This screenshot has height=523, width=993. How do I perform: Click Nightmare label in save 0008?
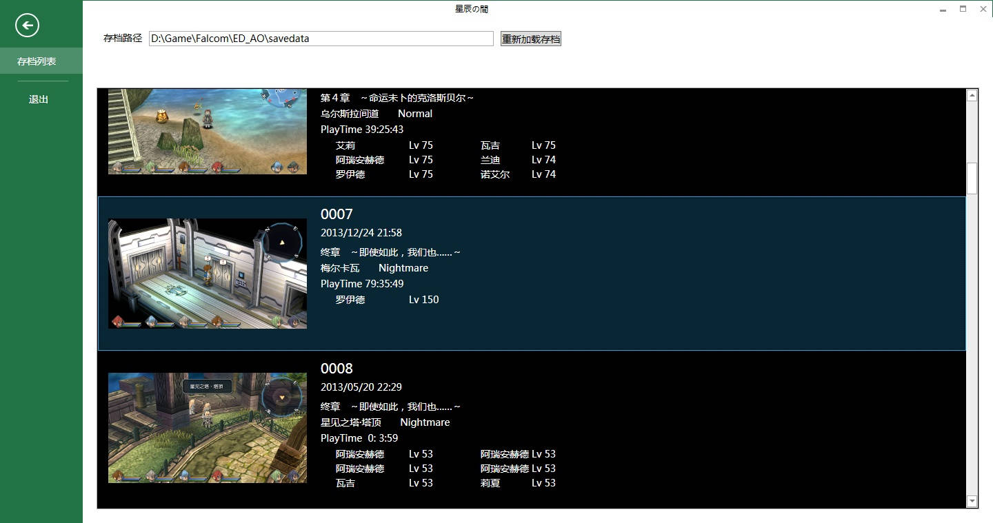425,422
